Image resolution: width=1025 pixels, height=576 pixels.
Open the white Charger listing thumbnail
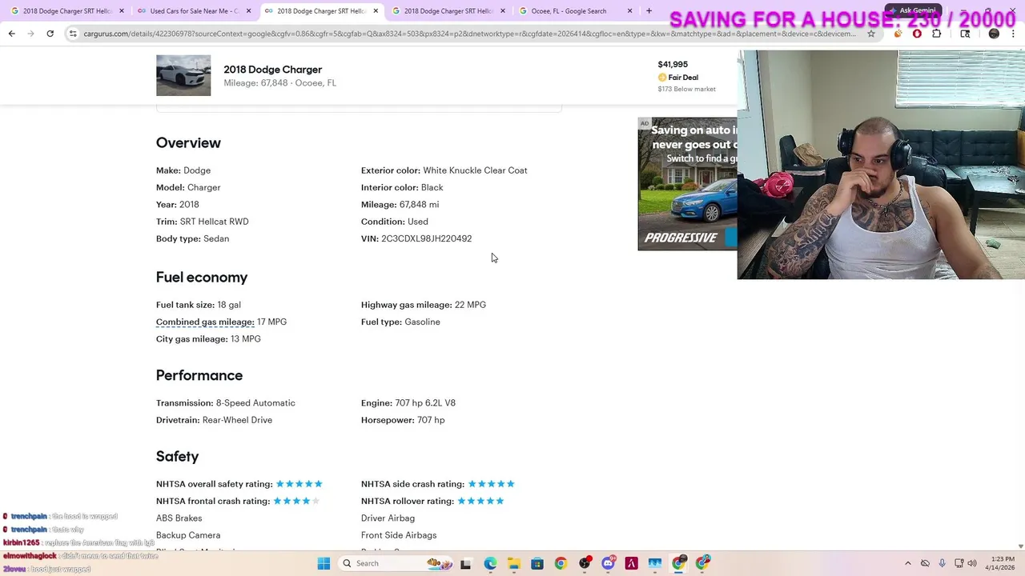click(x=183, y=75)
